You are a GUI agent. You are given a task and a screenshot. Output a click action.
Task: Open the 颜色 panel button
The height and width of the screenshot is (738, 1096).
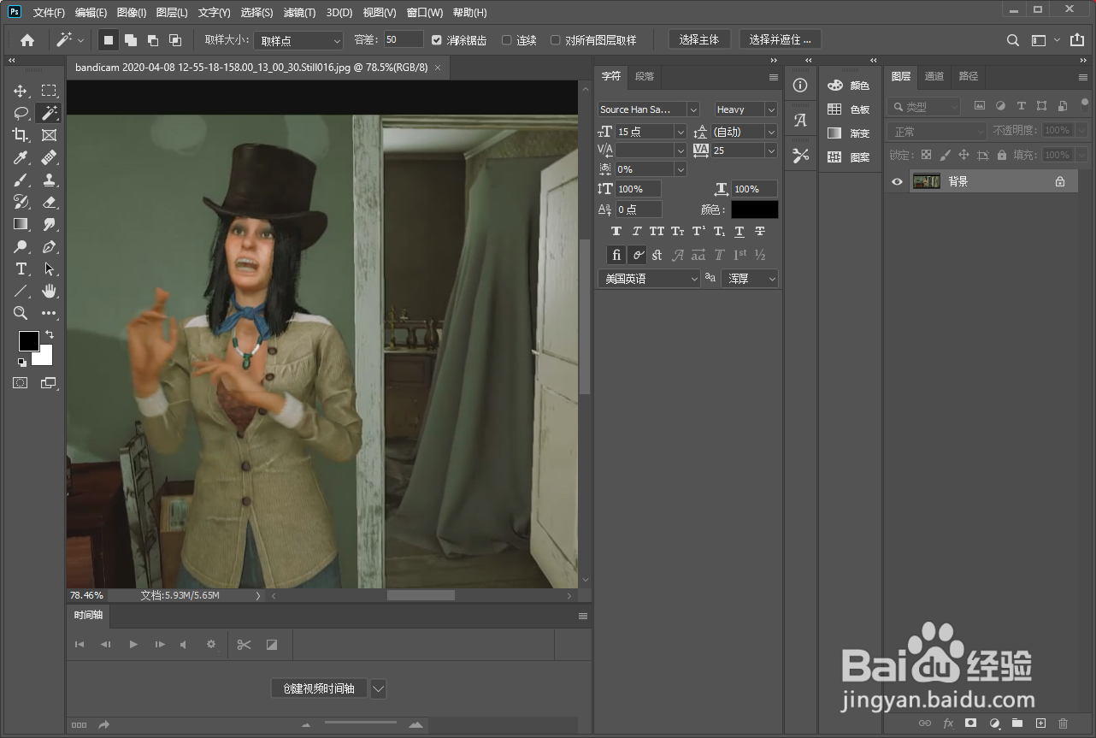[849, 86]
